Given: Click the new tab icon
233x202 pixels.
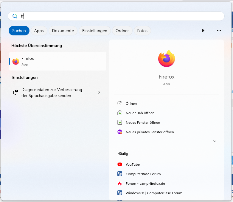Looking at the screenshot, I should click(x=120, y=113).
